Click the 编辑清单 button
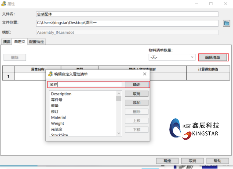This screenshot has width=233, height=169. click(x=212, y=57)
